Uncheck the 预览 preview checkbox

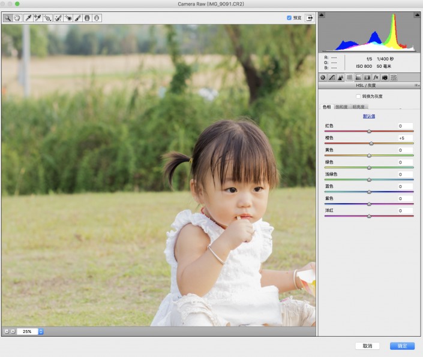click(x=289, y=18)
